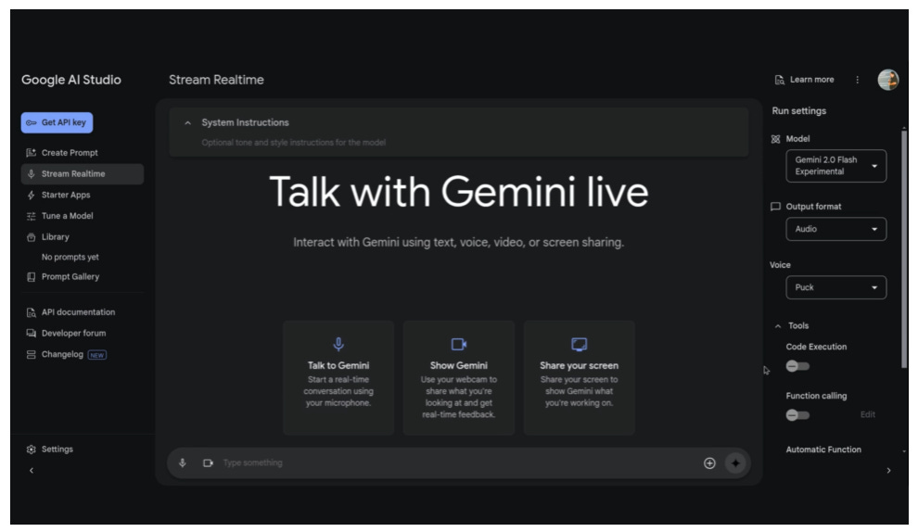This screenshot has height=532, width=918.
Task: Click the Talk to Gemini card
Action: point(338,377)
